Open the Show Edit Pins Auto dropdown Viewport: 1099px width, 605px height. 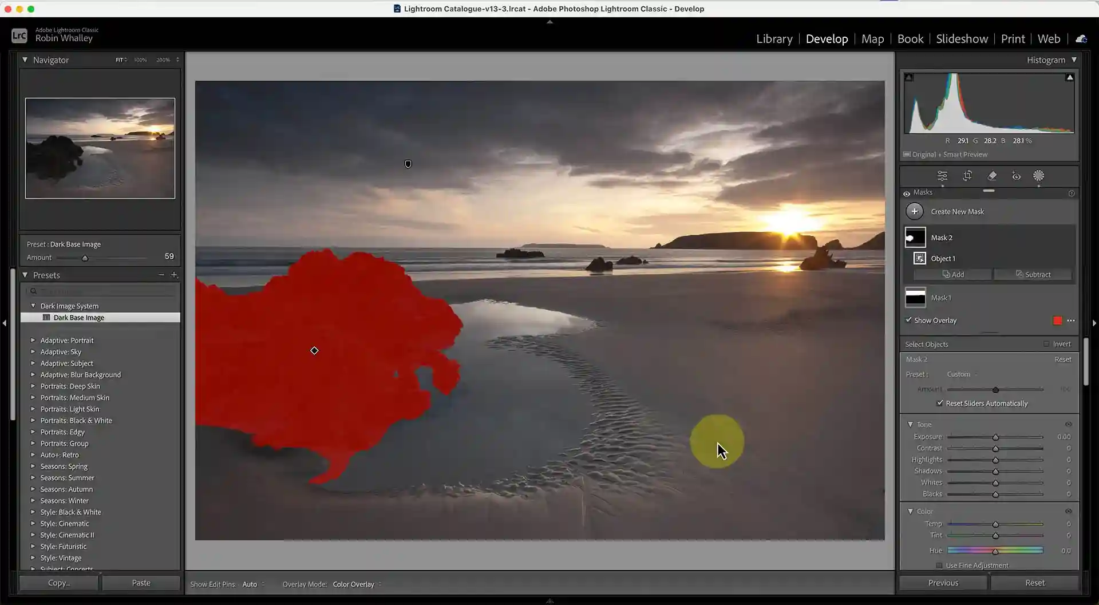(254, 584)
